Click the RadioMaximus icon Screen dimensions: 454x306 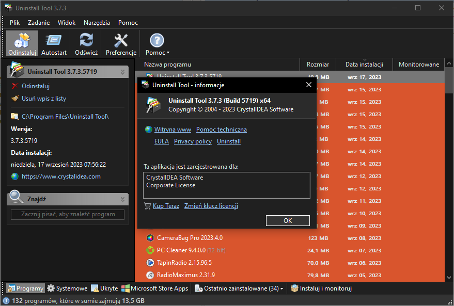150,275
